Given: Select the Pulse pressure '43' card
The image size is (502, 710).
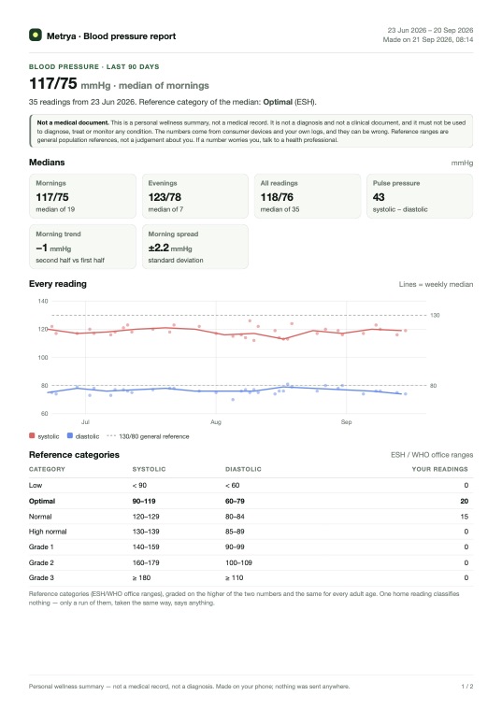Looking at the screenshot, I should (420, 196).
